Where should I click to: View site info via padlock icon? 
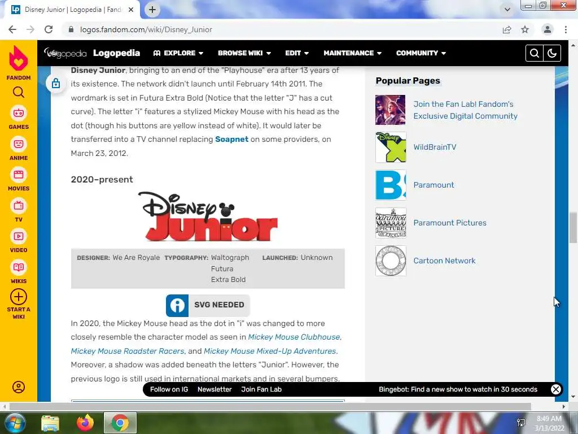click(71, 29)
